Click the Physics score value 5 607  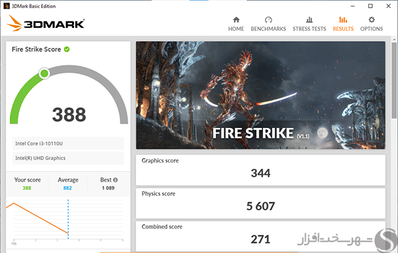click(261, 206)
